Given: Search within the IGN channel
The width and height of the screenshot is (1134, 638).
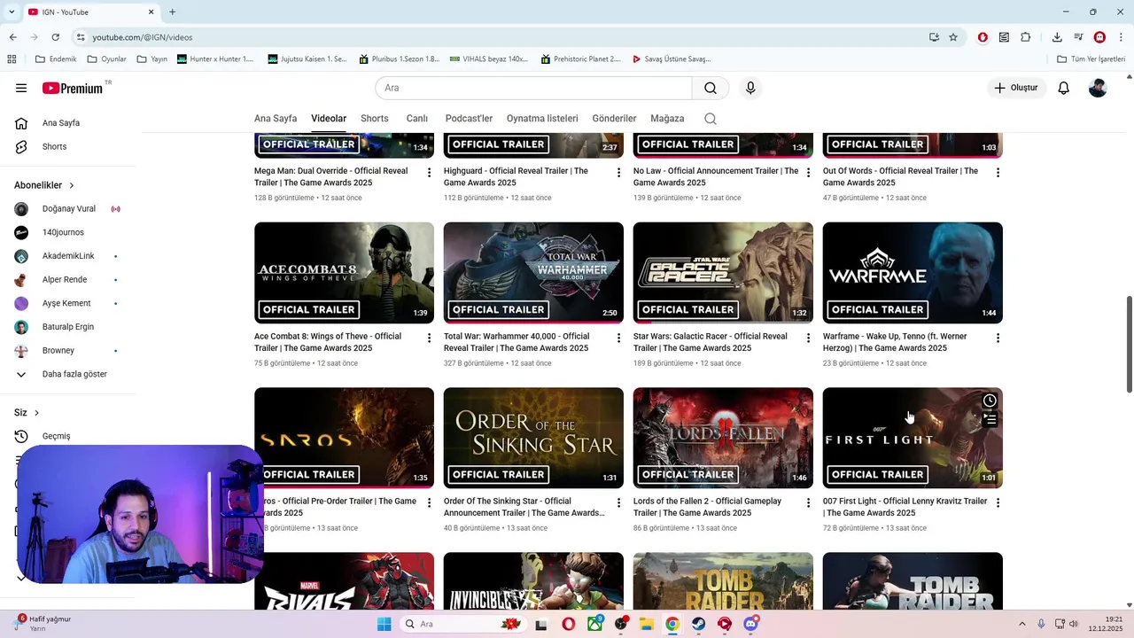Looking at the screenshot, I should pyautogui.click(x=711, y=119).
